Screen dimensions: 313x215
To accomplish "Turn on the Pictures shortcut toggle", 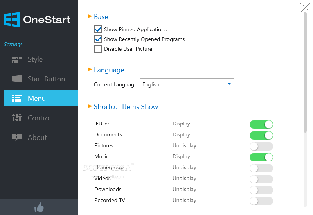I will (x=261, y=146).
